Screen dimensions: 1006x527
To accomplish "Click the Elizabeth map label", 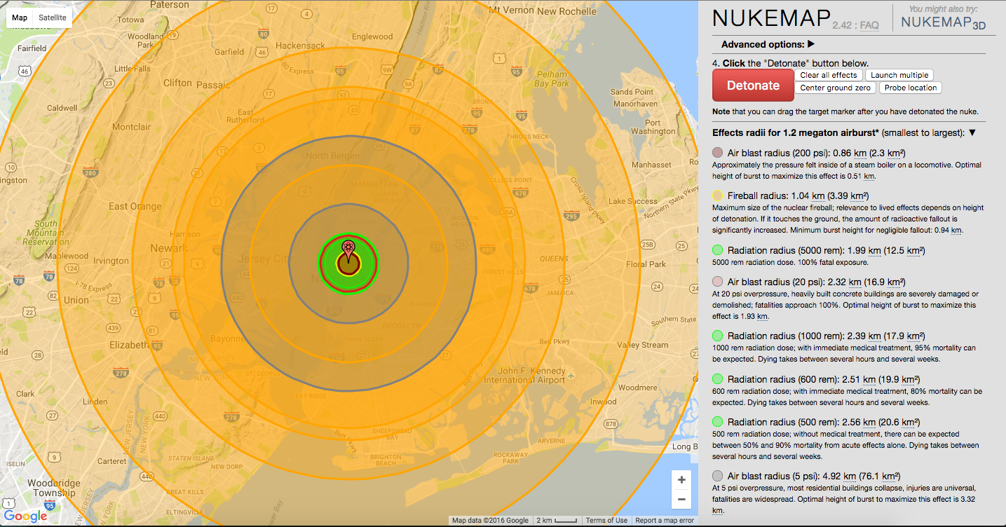I will click(129, 345).
